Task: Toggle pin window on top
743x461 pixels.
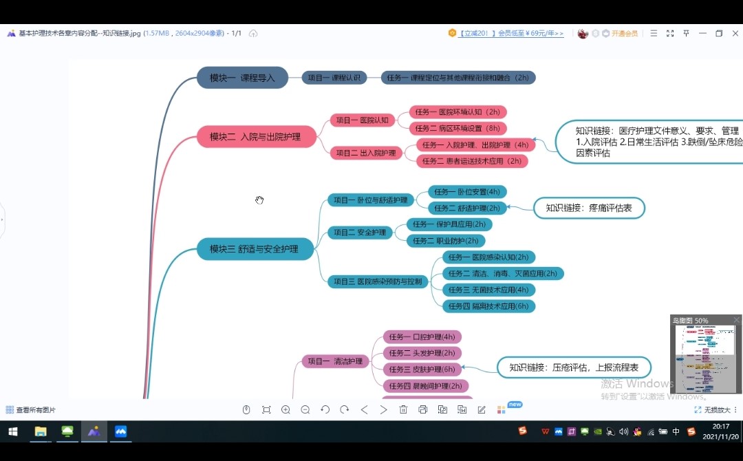Action: pos(687,33)
